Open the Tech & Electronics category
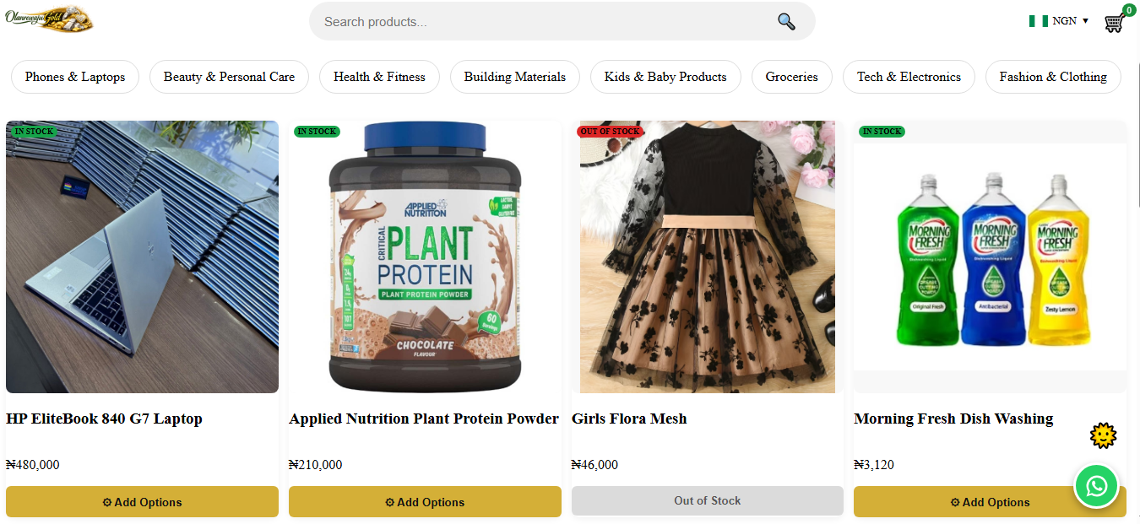This screenshot has width=1140, height=524. click(x=909, y=77)
